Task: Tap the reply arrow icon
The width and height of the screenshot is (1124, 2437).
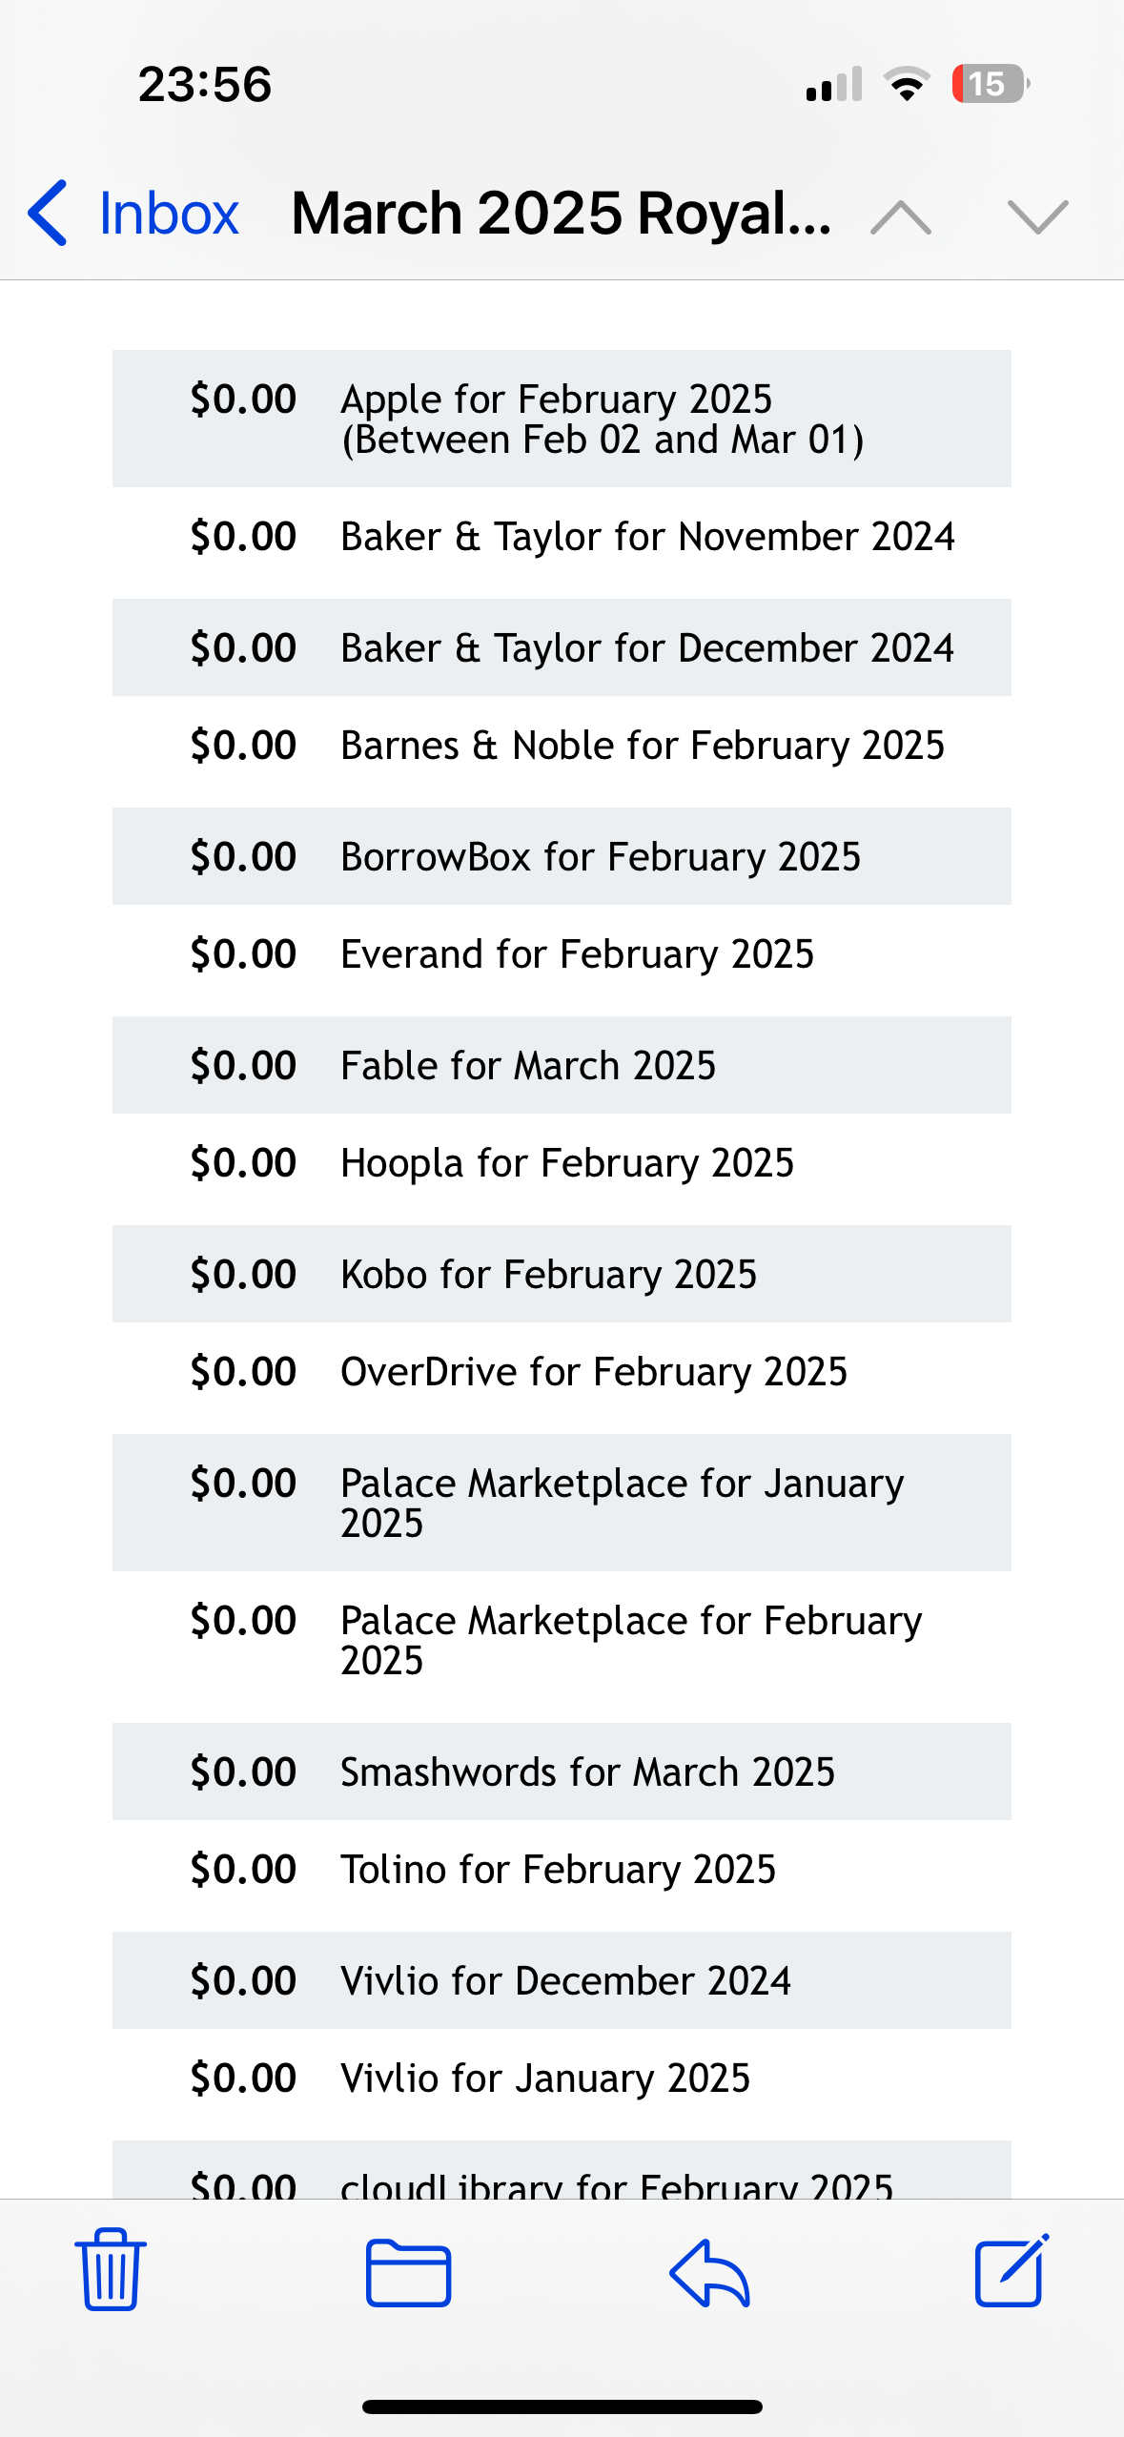Action: [709, 2272]
